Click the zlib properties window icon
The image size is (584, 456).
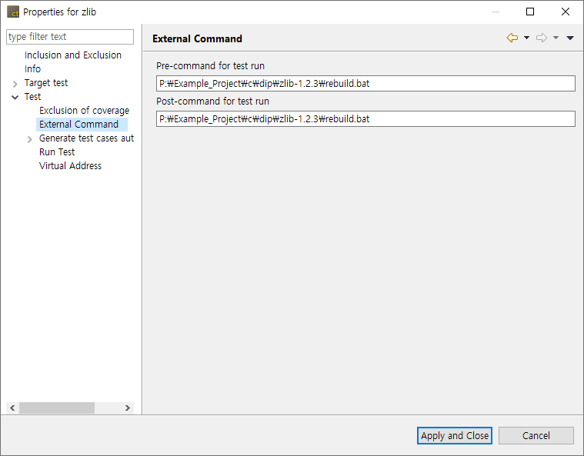coord(13,12)
